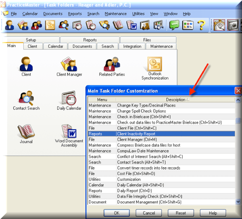The image size is (242, 219).
Task: Open Daily Calendar in Main task folder
Action: [x=69, y=100]
